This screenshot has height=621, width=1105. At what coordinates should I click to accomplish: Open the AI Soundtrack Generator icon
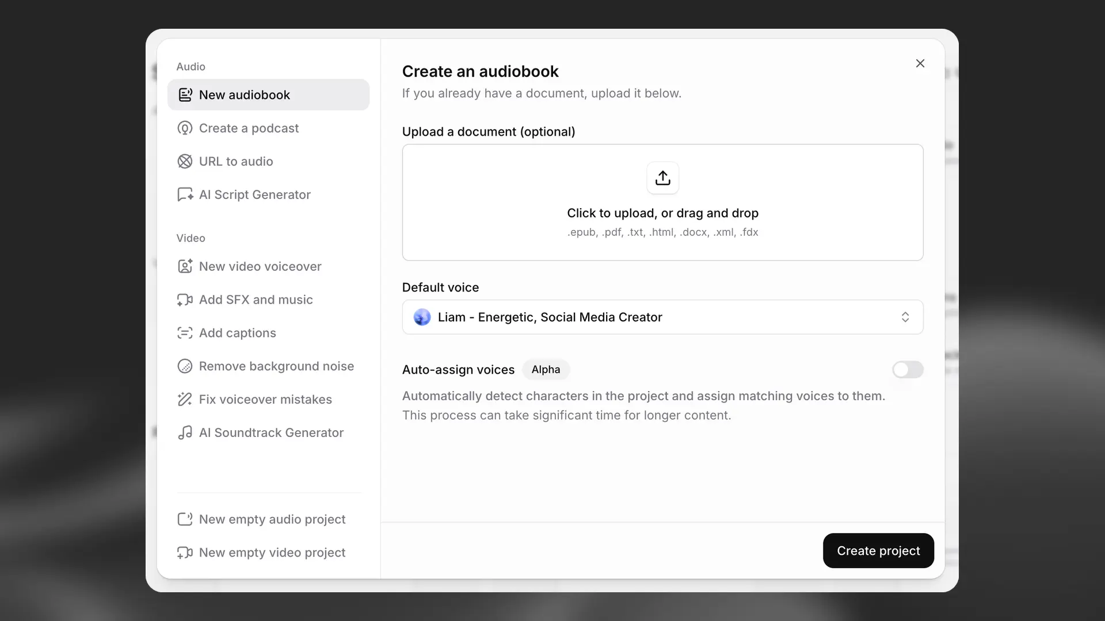point(184,432)
